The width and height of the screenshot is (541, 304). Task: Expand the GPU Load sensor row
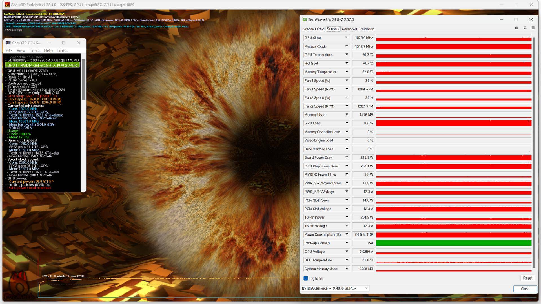(x=347, y=123)
